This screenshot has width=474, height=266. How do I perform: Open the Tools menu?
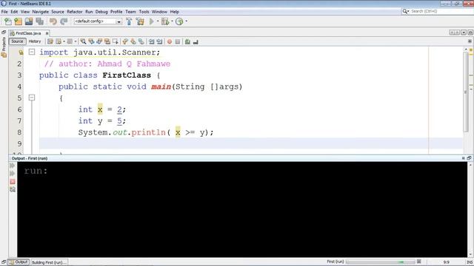click(x=144, y=12)
